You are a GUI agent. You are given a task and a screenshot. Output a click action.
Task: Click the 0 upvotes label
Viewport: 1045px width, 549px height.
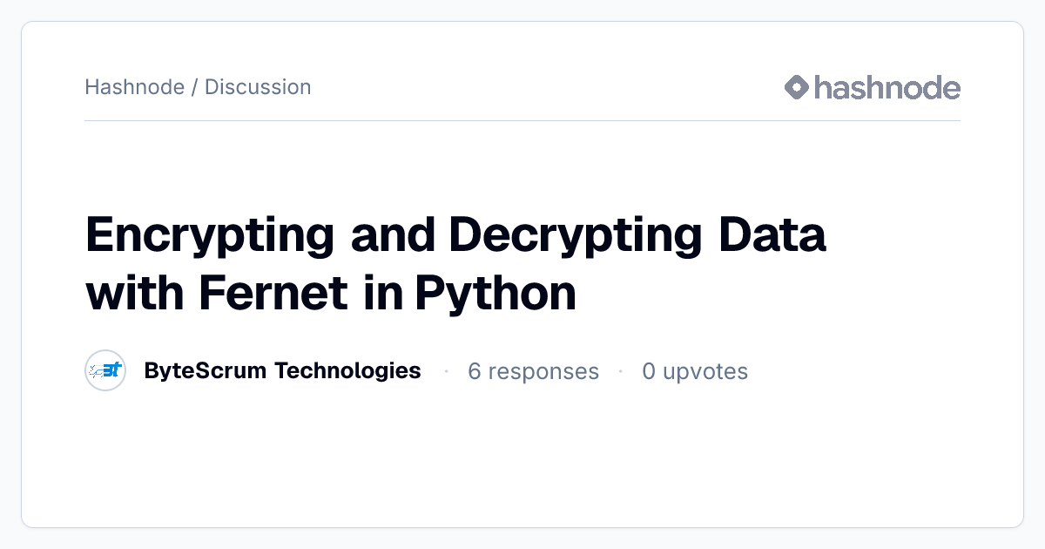tap(695, 371)
